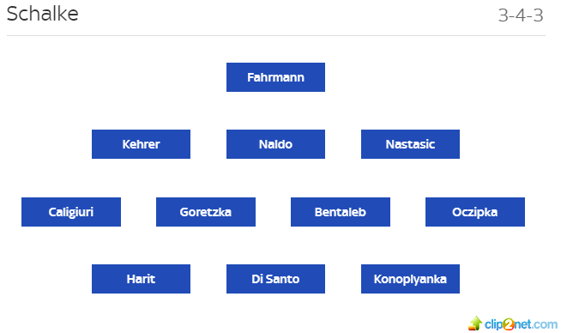Click the Bentaleb midfielder box
This screenshot has width=561, height=333.
click(x=341, y=212)
